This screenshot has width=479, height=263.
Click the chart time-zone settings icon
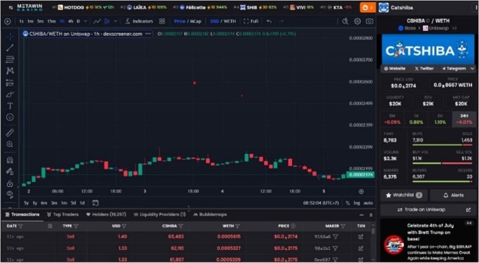tap(361, 192)
